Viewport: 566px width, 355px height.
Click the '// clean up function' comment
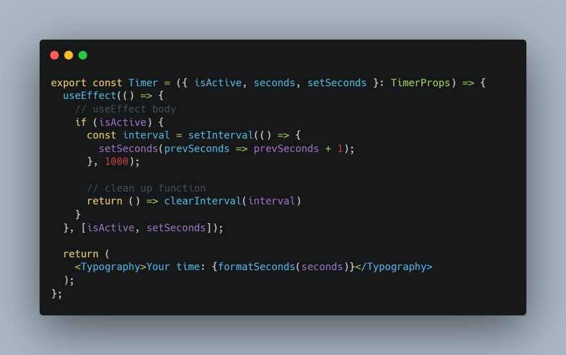146,188
